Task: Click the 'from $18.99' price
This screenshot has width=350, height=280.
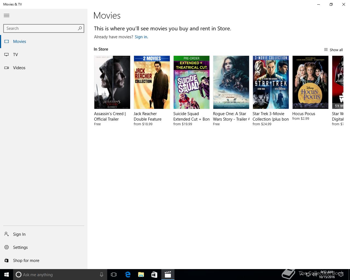Action: (x=143, y=124)
